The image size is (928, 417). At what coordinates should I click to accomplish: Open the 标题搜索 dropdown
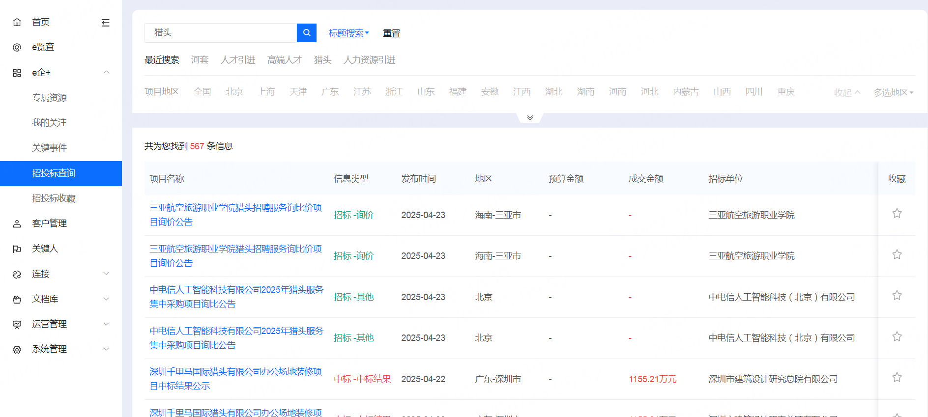pyautogui.click(x=349, y=33)
